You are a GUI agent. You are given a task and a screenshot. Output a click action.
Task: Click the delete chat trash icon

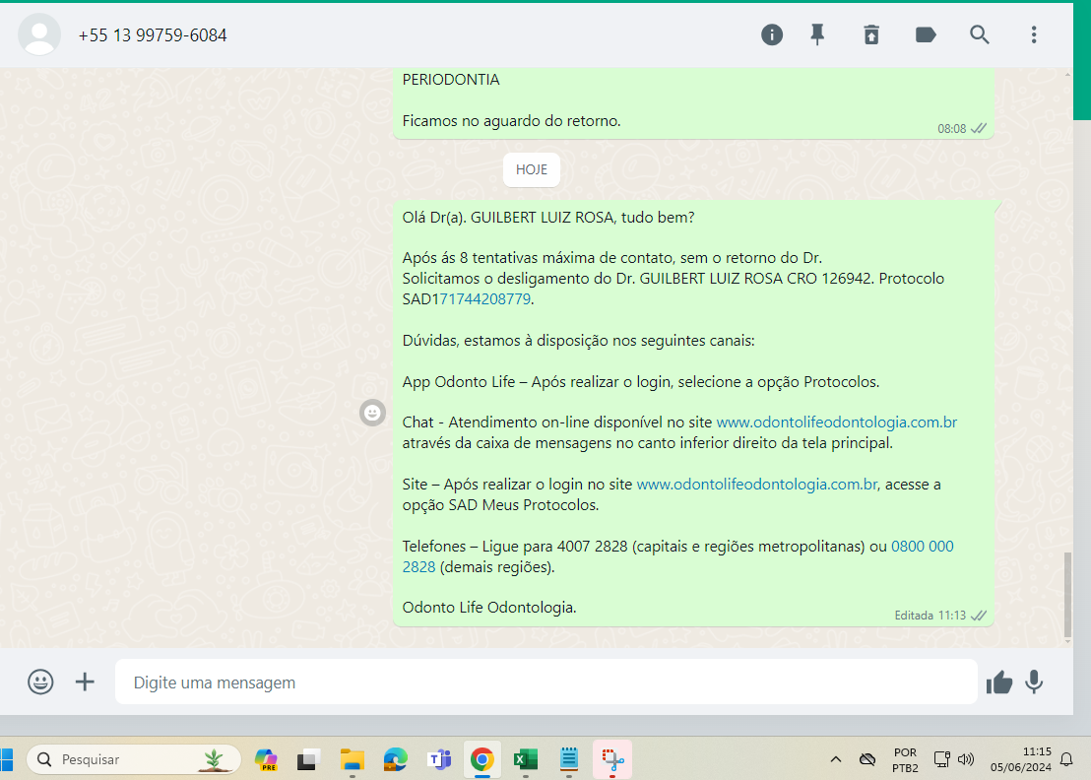[871, 34]
